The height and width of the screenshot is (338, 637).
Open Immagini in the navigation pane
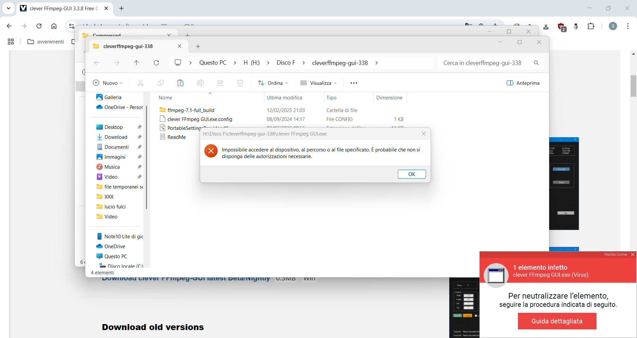(x=115, y=157)
